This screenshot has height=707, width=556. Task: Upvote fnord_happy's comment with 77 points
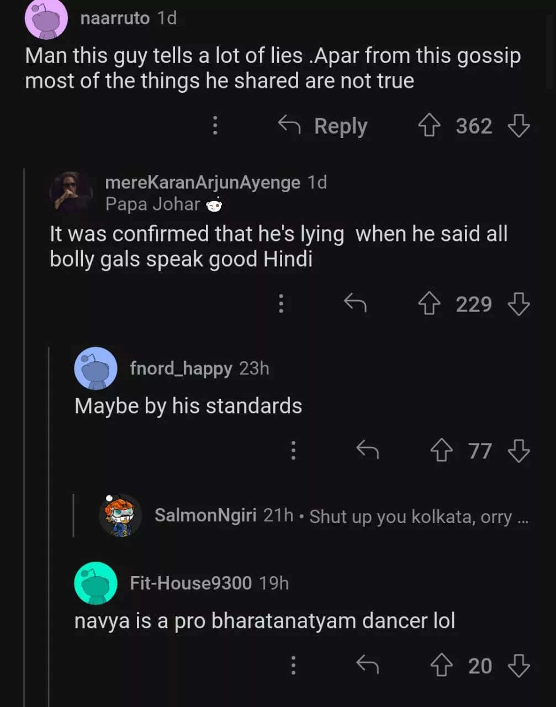coord(441,451)
